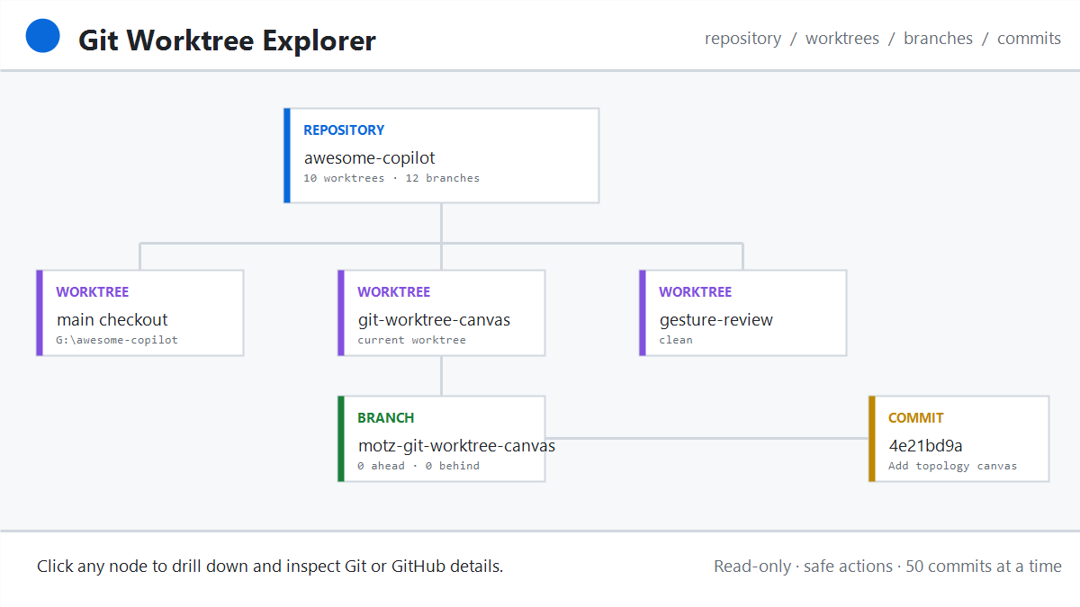The width and height of the screenshot is (1080, 607).
Task: Click the BRANCH label heading
Action: coord(386,418)
